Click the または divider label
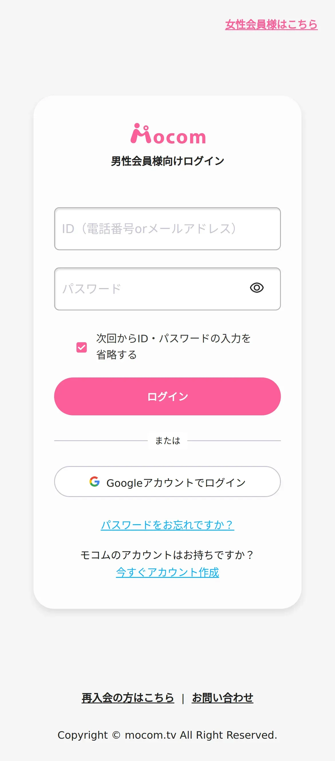The image size is (335, 761). (x=167, y=441)
